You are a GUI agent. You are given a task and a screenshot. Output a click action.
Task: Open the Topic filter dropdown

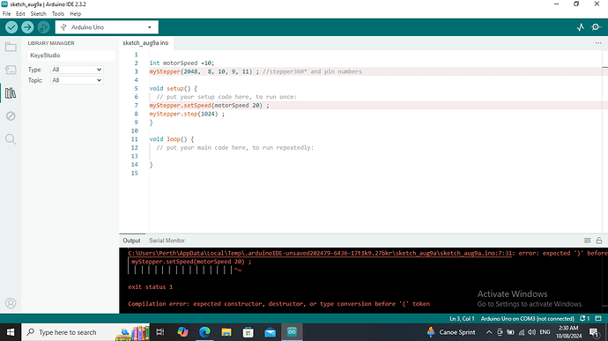(77, 80)
